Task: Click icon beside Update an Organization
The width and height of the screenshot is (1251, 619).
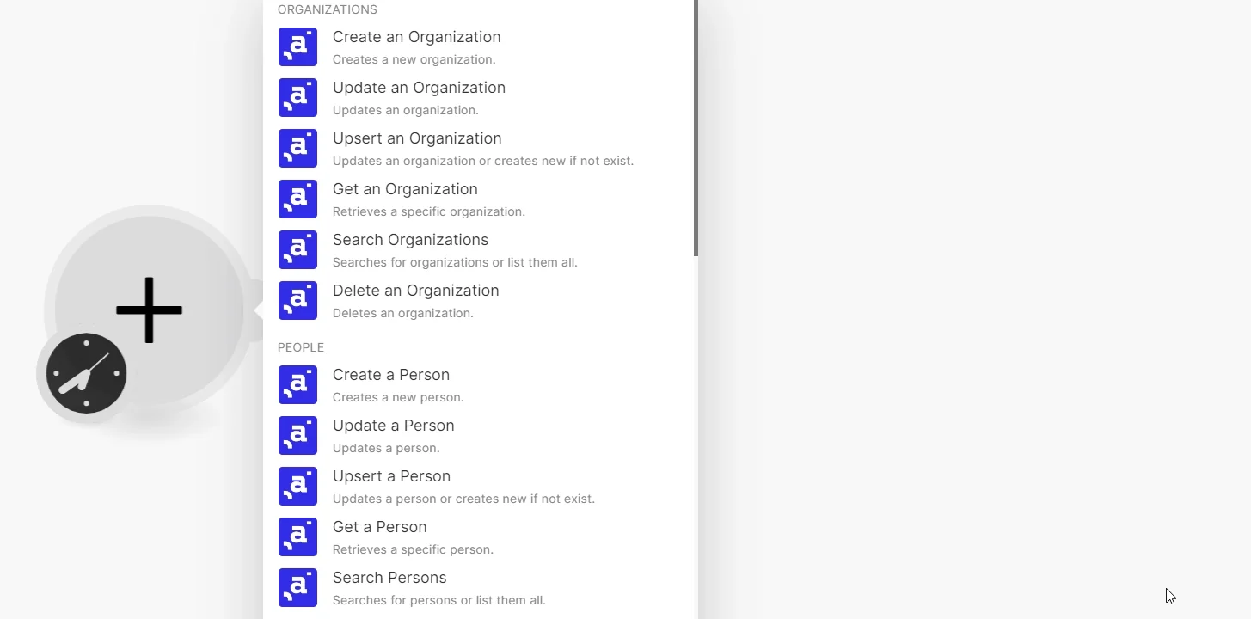Action: pyautogui.click(x=297, y=98)
